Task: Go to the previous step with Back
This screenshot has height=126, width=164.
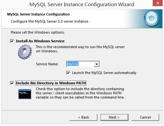Action: (83, 117)
